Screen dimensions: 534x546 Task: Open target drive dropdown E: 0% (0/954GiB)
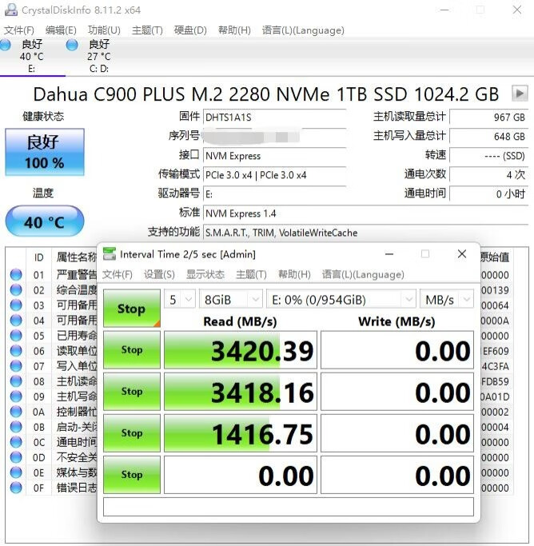[341, 299]
